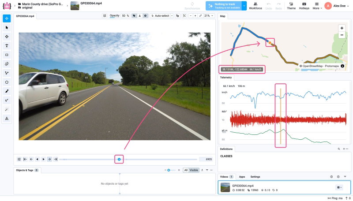
Task: Click the map attribution info icon
Action: pos(342,66)
